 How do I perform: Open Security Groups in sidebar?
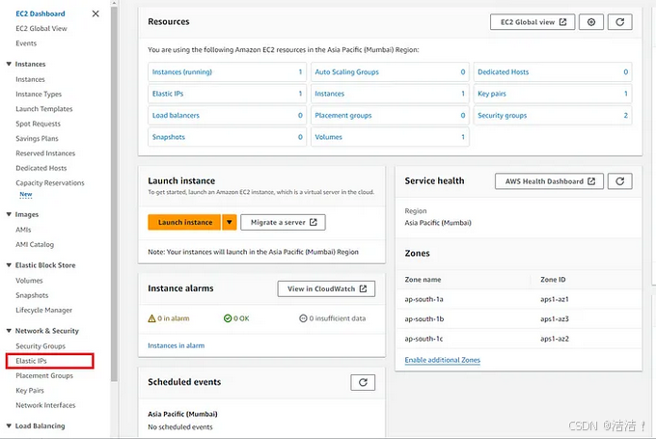click(x=41, y=346)
